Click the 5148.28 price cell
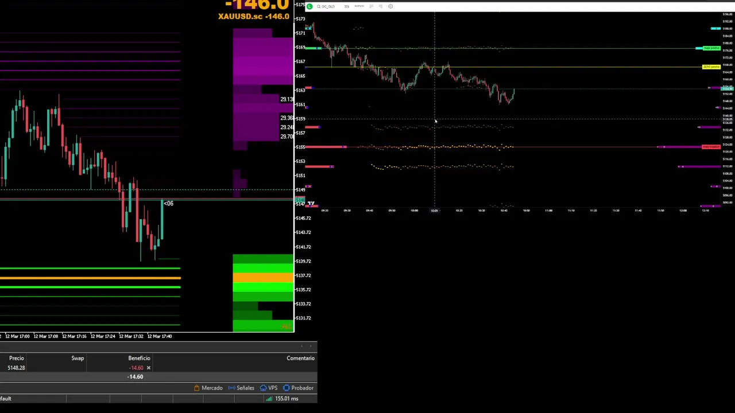 click(x=16, y=368)
